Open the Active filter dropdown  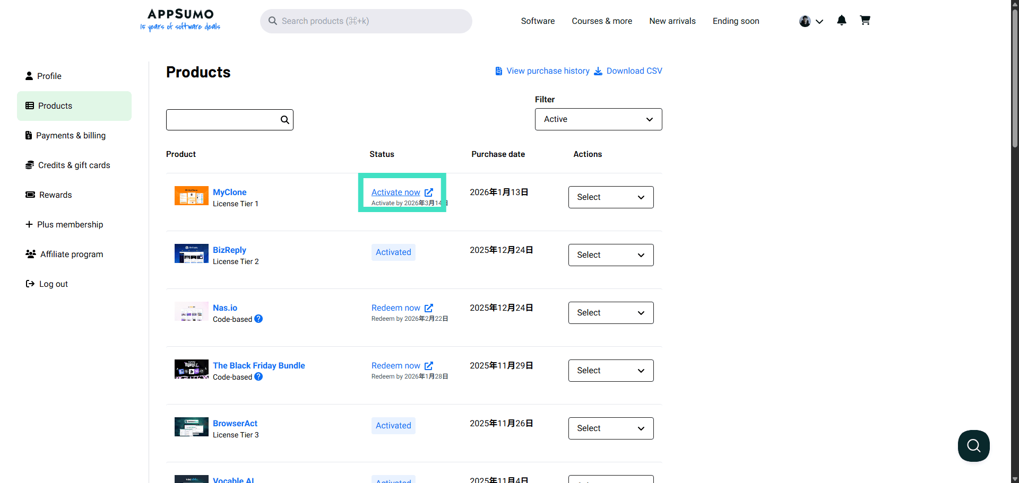pos(598,119)
